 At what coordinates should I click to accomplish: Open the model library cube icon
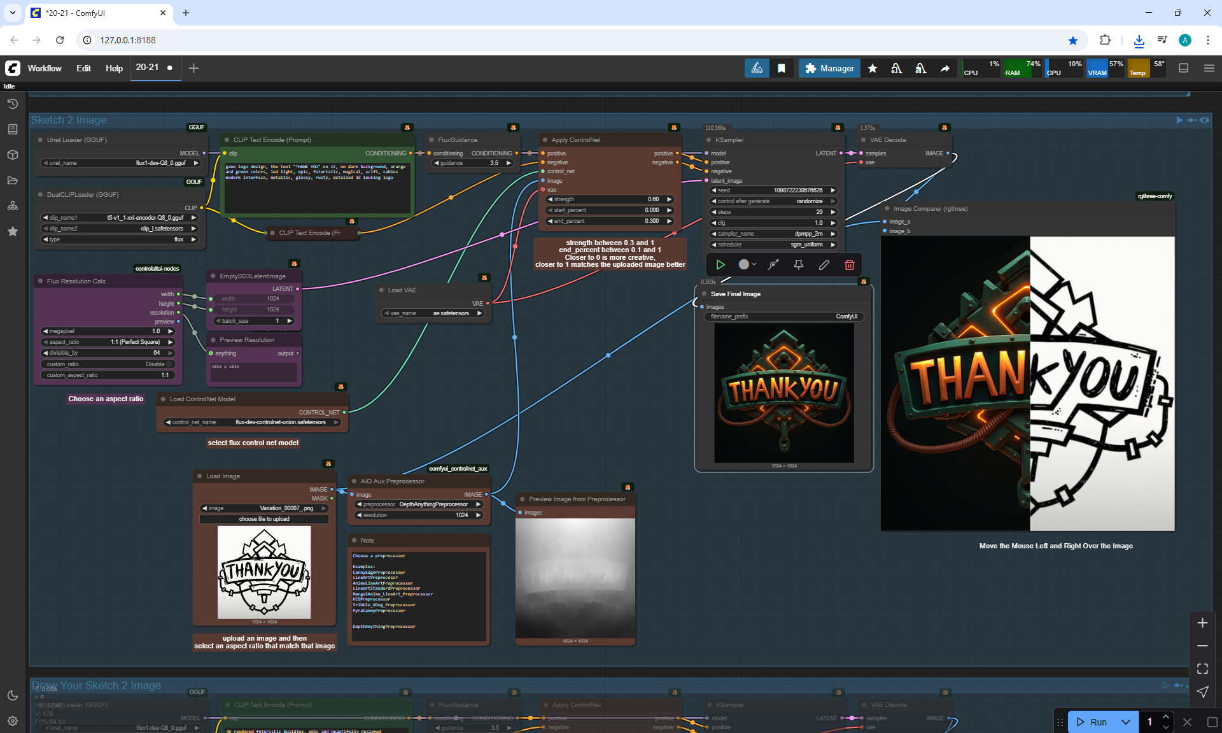(12, 155)
